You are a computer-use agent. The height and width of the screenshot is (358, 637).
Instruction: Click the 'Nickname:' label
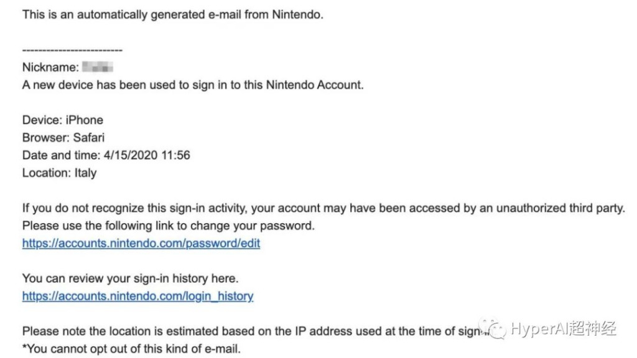pyautogui.click(x=50, y=67)
